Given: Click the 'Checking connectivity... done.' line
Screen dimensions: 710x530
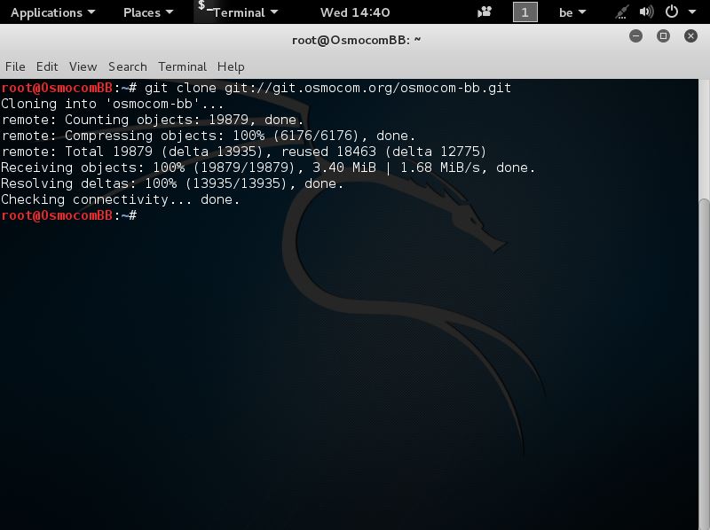Looking at the screenshot, I should click(x=121, y=199).
